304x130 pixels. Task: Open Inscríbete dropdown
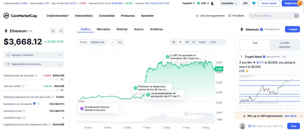coord(229,3)
